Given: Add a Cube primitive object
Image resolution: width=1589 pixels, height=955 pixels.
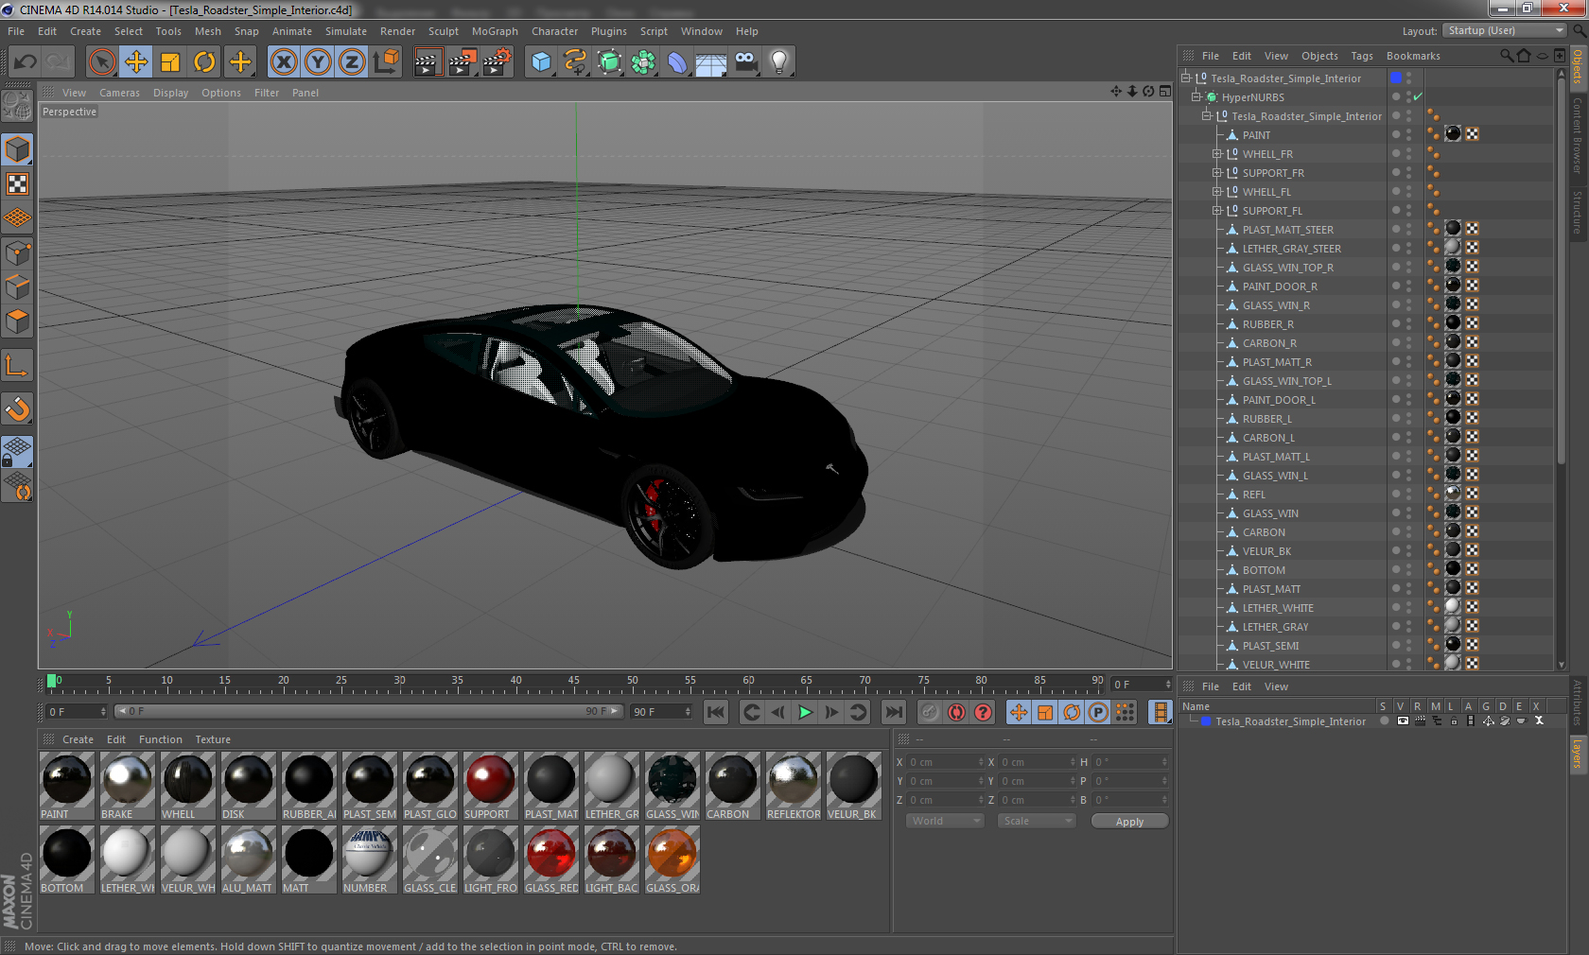Looking at the screenshot, I should 541,62.
